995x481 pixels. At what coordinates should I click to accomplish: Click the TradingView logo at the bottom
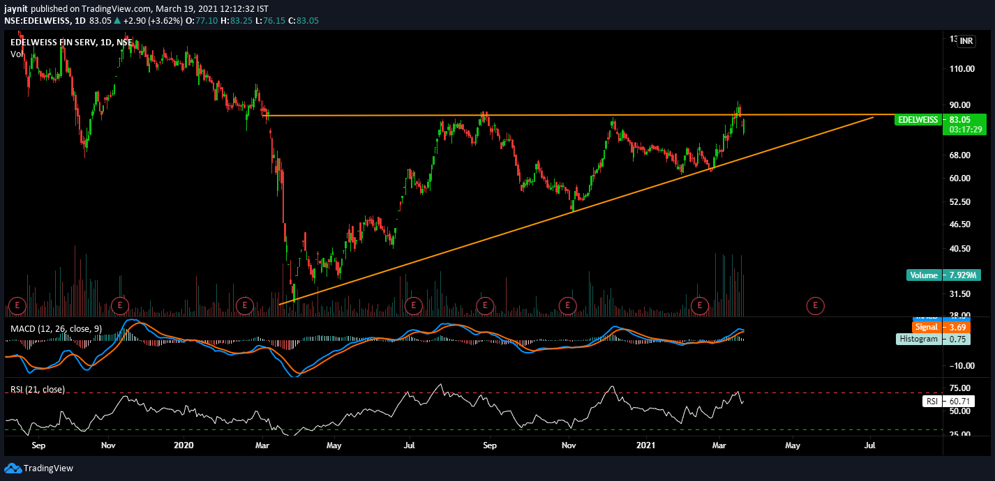pyautogui.click(x=39, y=468)
